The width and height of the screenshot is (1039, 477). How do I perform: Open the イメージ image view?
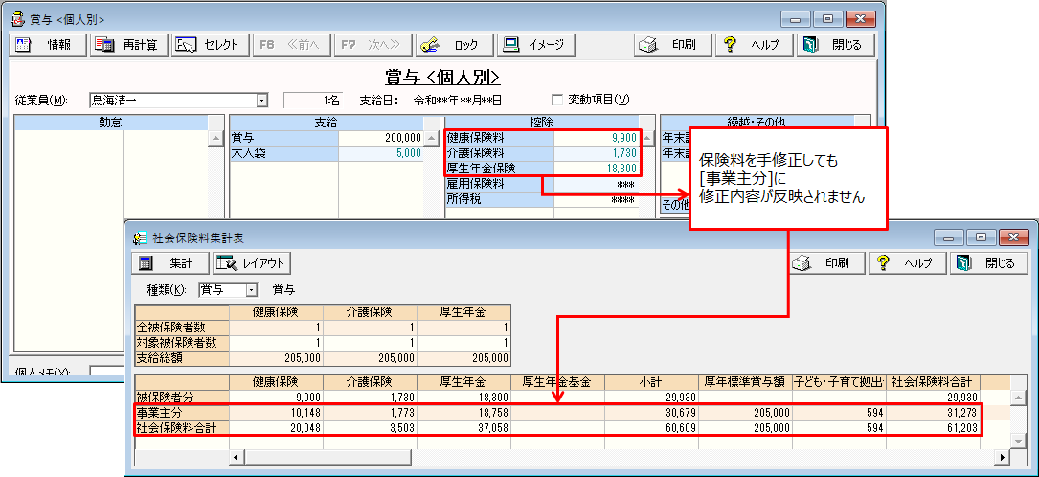pos(536,45)
